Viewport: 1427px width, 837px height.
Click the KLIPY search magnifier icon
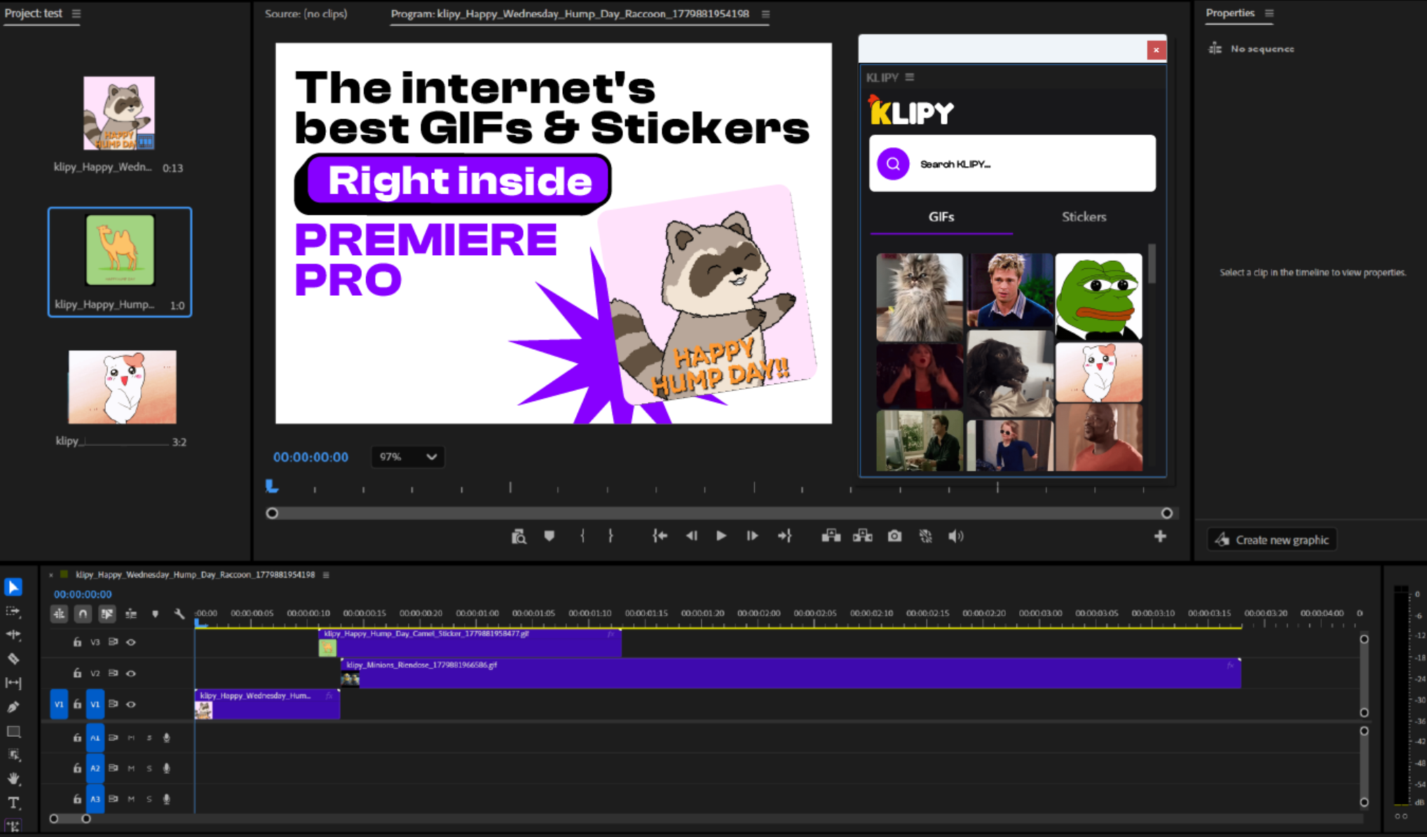pyautogui.click(x=893, y=164)
